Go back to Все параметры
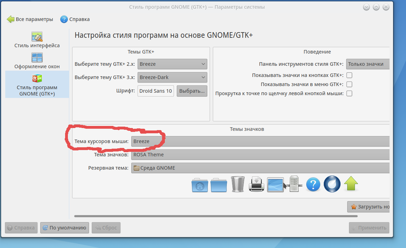This screenshot has width=406, height=248. tap(30, 19)
